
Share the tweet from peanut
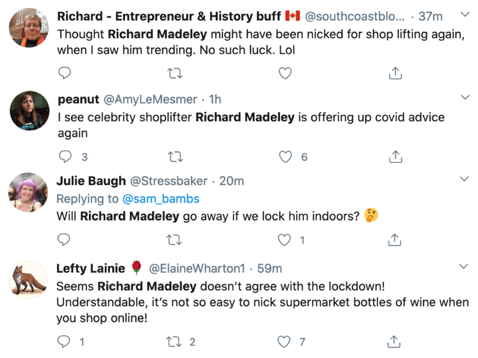coord(394,156)
